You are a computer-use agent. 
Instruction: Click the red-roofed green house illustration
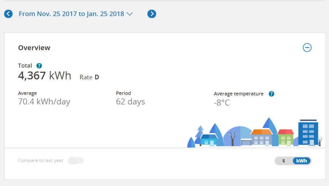(x=286, y=137)
